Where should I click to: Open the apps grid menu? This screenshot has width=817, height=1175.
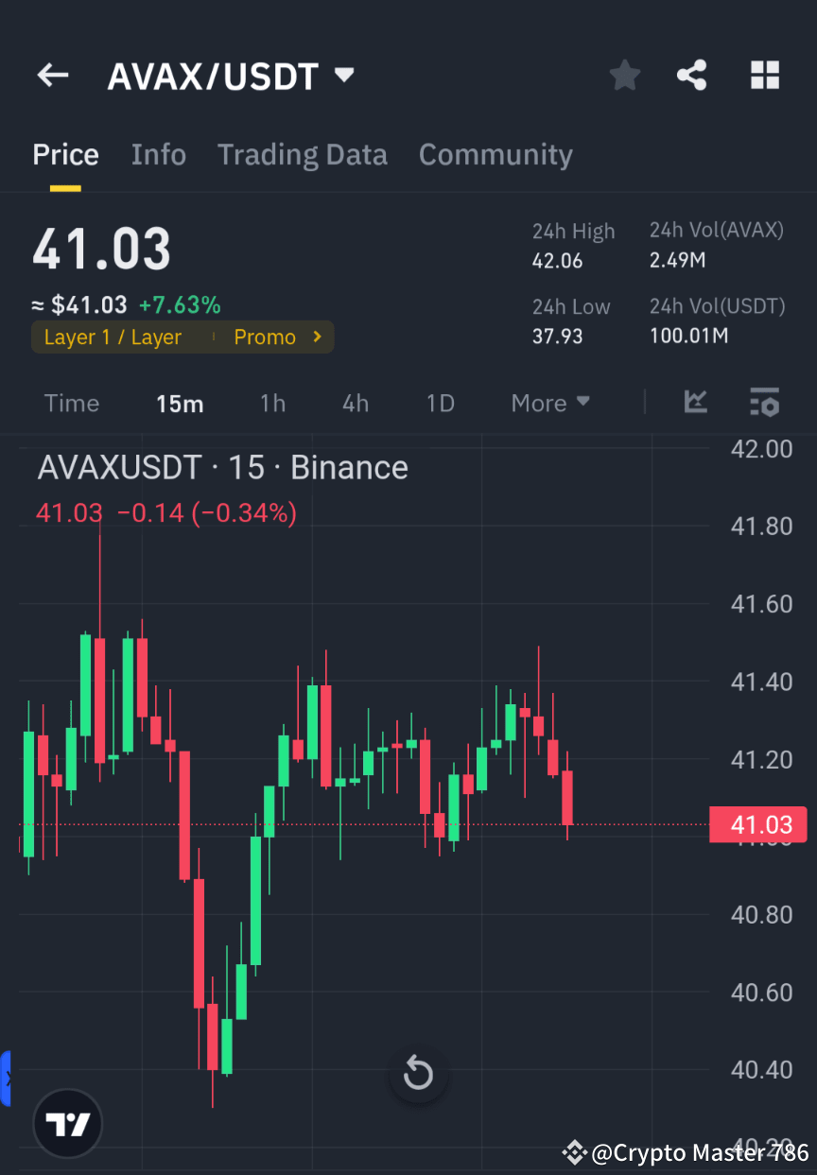tap(764, 75)
